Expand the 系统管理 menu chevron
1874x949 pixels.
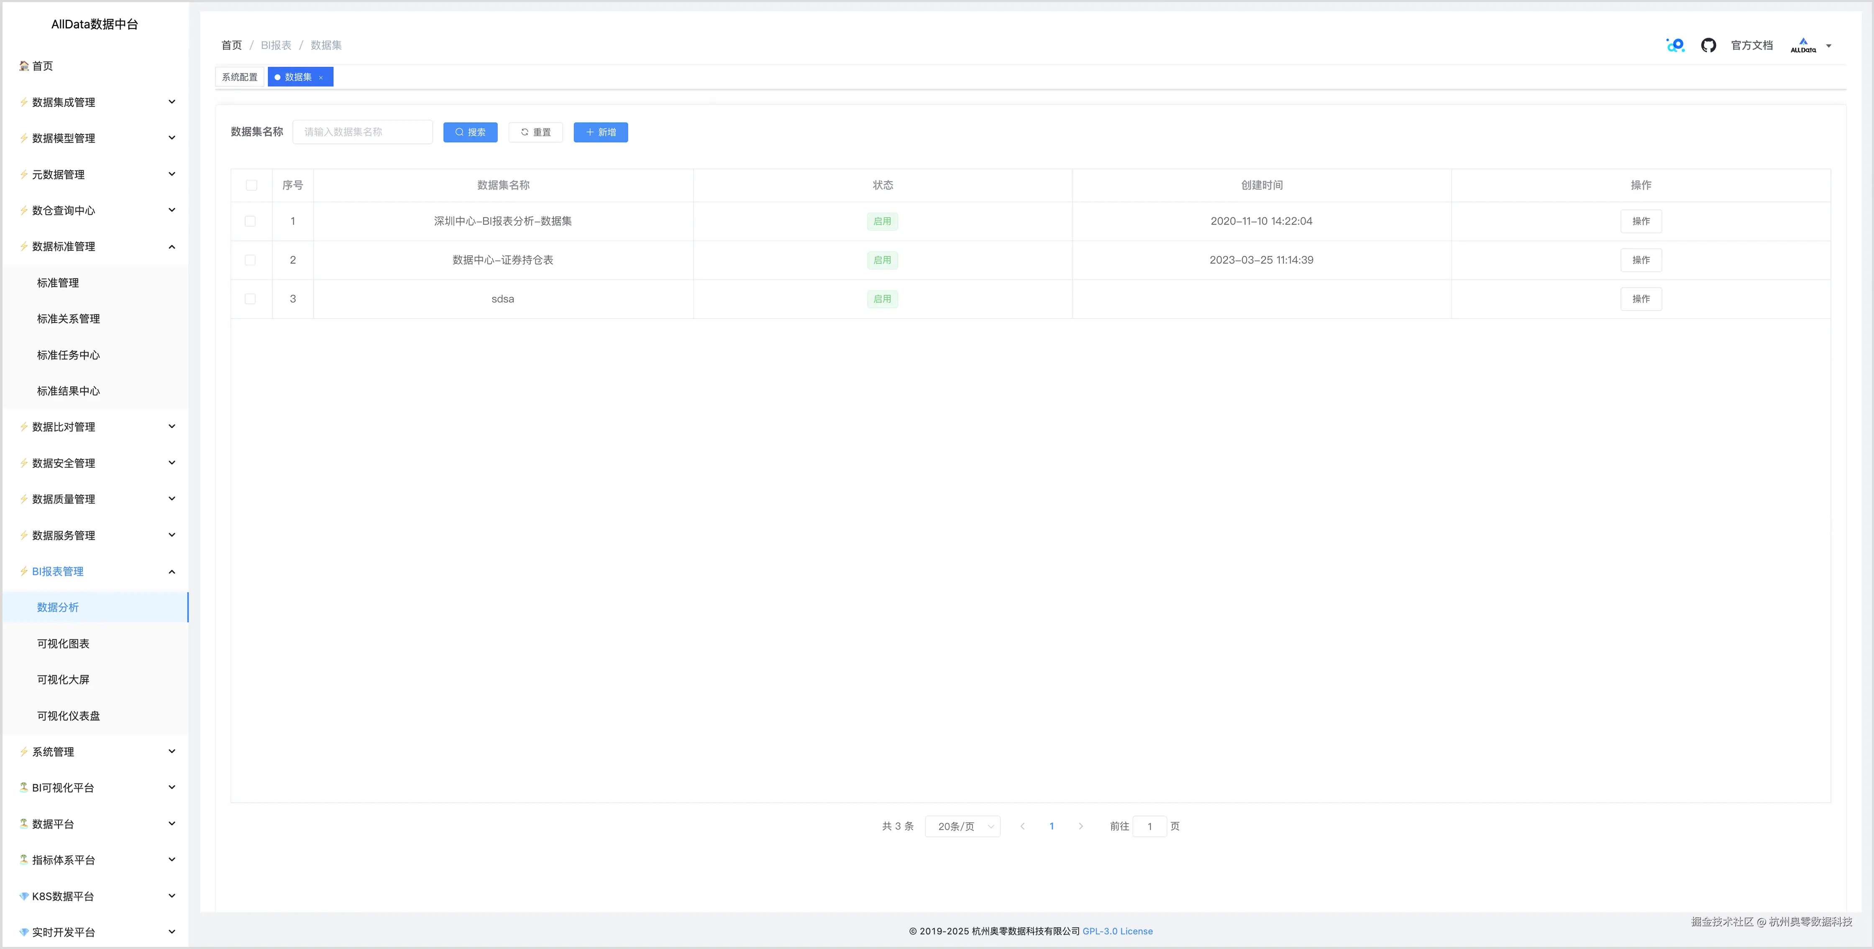pos(172,751)
